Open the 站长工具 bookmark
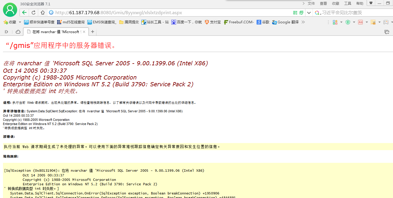The height and width of the screenshot is (198, 393). point(155,22)
